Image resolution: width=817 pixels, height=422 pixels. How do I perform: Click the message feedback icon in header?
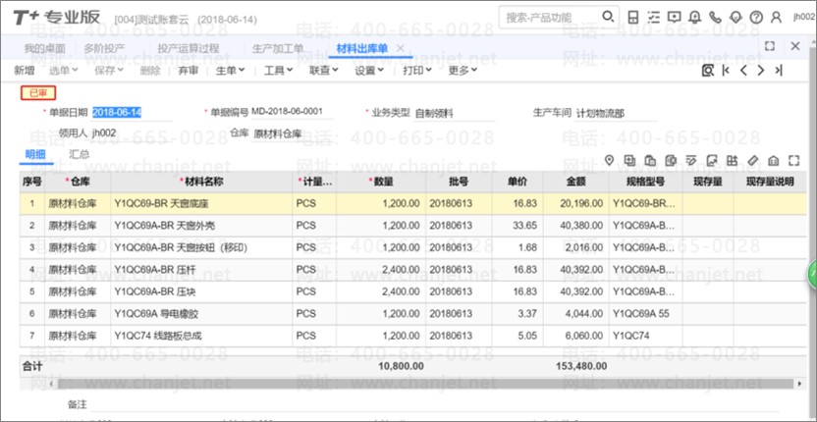pos(674,17)
